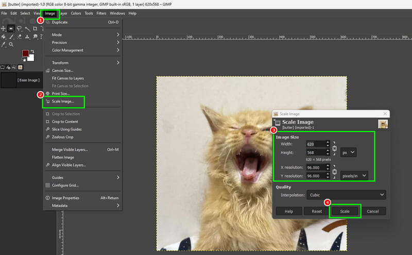
Task: Expand the Cubic interpolation dropdown
Action: 346,195
